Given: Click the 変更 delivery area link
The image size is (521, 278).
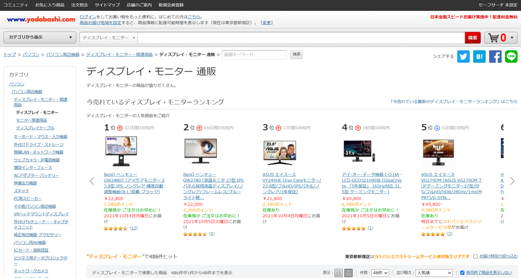Looking at the screenshot, I should pyautogui.click(x=267, y=23).
